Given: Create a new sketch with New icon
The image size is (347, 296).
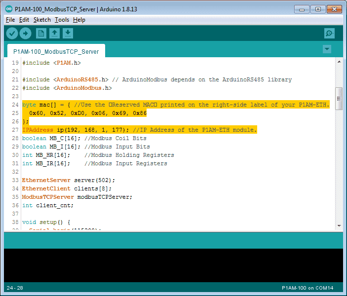Looking at the screenshot, I should 41,34.
